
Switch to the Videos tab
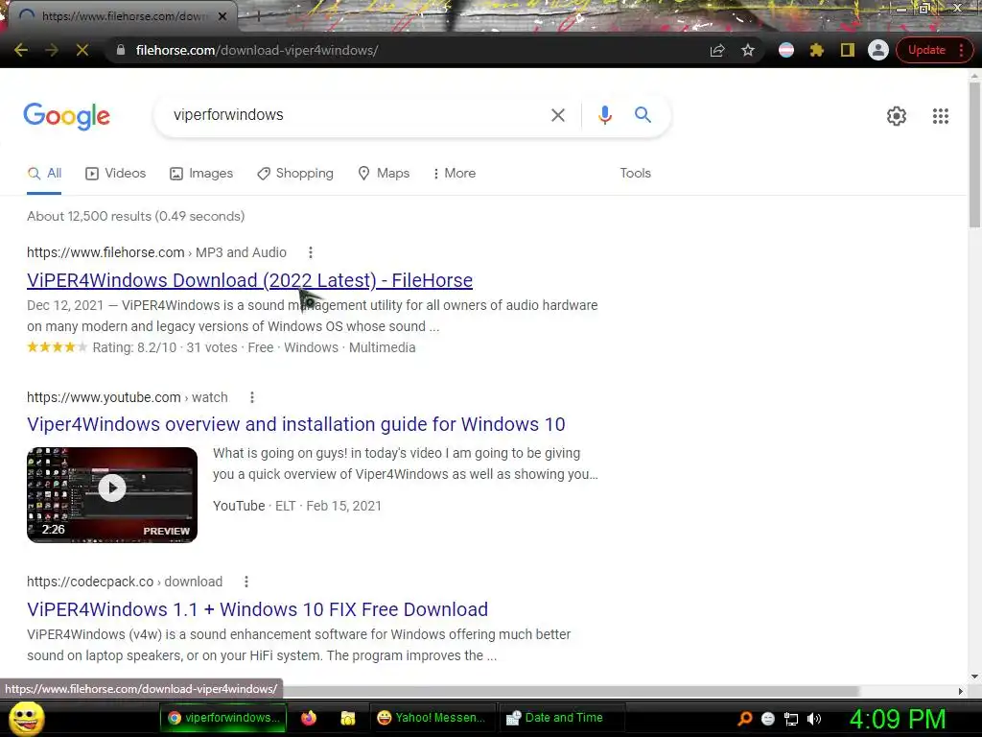click(115, 174)
